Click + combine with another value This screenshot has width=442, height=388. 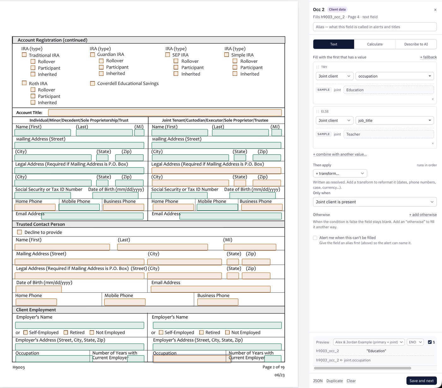[x=340, y=154]
